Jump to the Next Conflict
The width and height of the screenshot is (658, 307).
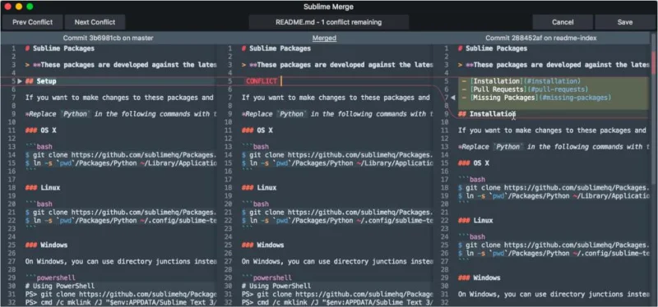coord(95,22)
